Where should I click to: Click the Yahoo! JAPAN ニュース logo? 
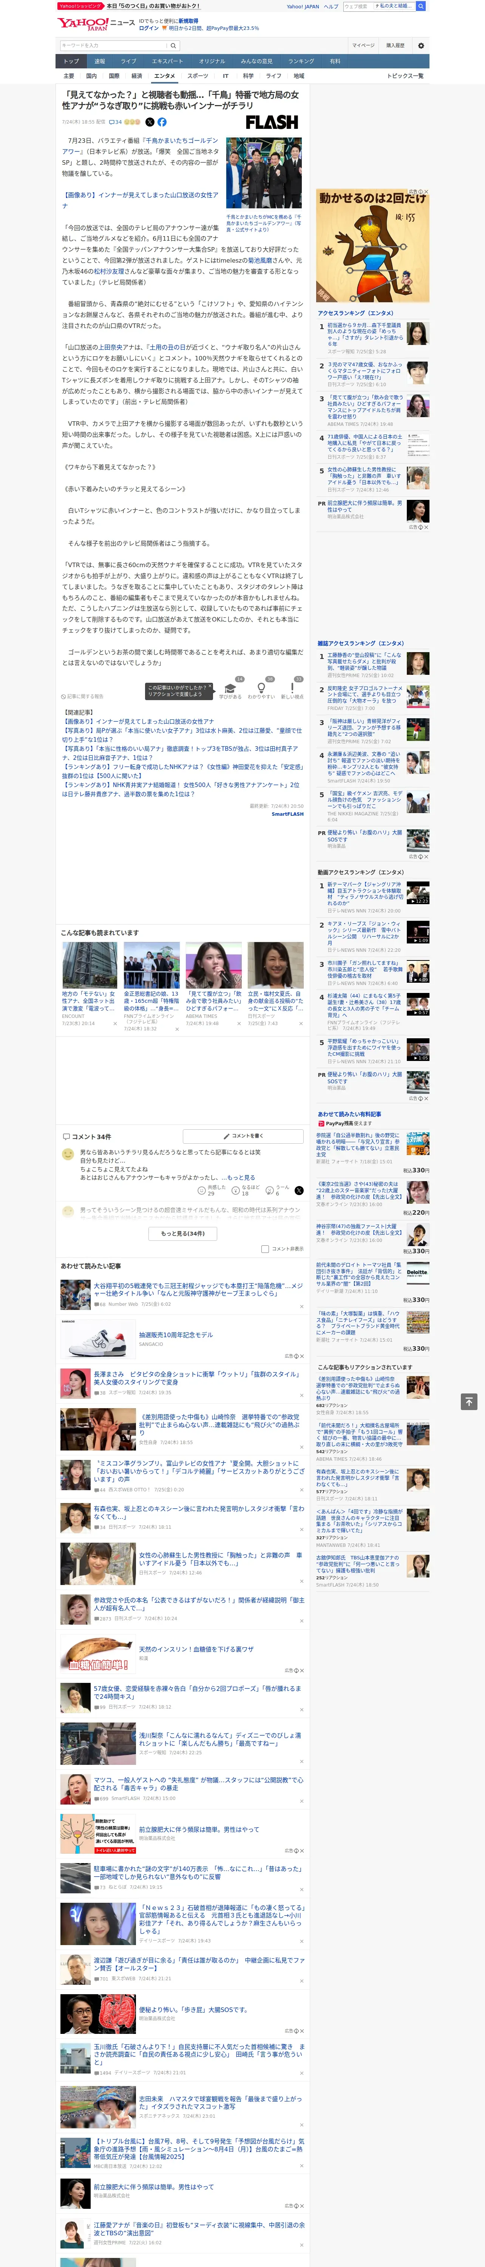point(96,24)
